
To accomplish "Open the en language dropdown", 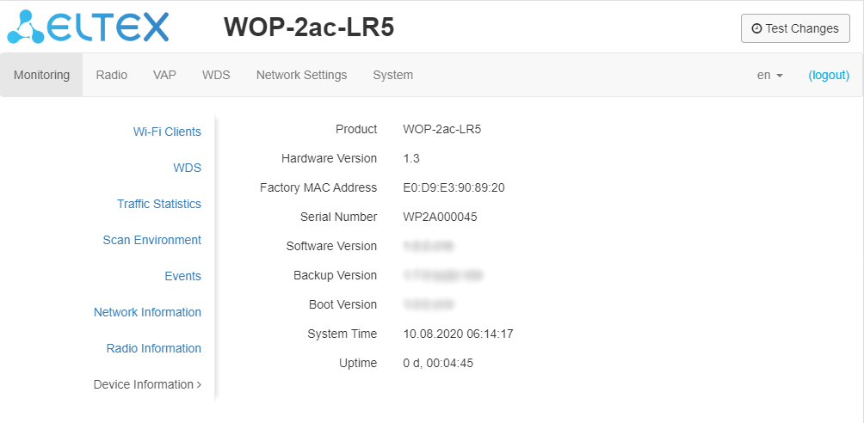I will (x=769, y=75).
